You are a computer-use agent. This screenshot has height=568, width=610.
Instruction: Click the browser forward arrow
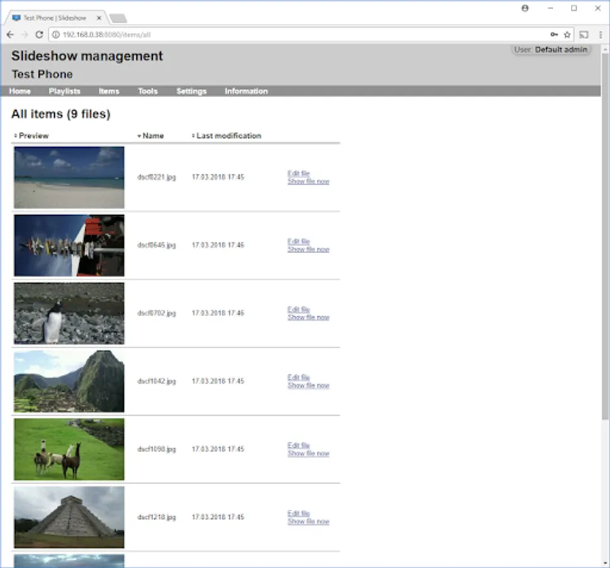pyautogui.click(x=25, y=35)
